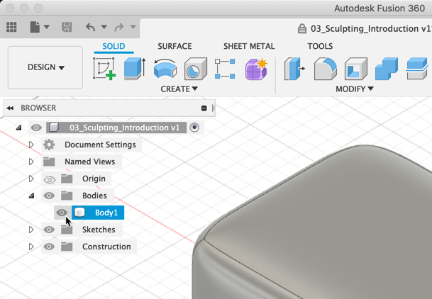
Task: Hide the Sketches folder
Action: (x=49, y=230)
